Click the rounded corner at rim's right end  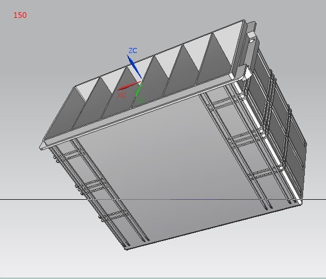(245, 73)
